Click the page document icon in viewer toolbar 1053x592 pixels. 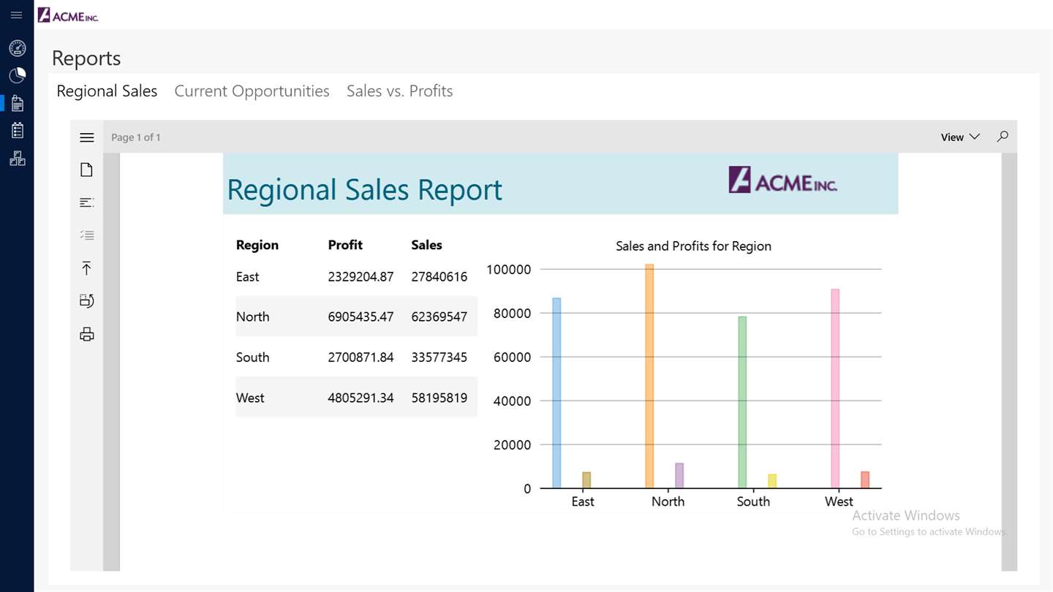click(x=86, y=170)
